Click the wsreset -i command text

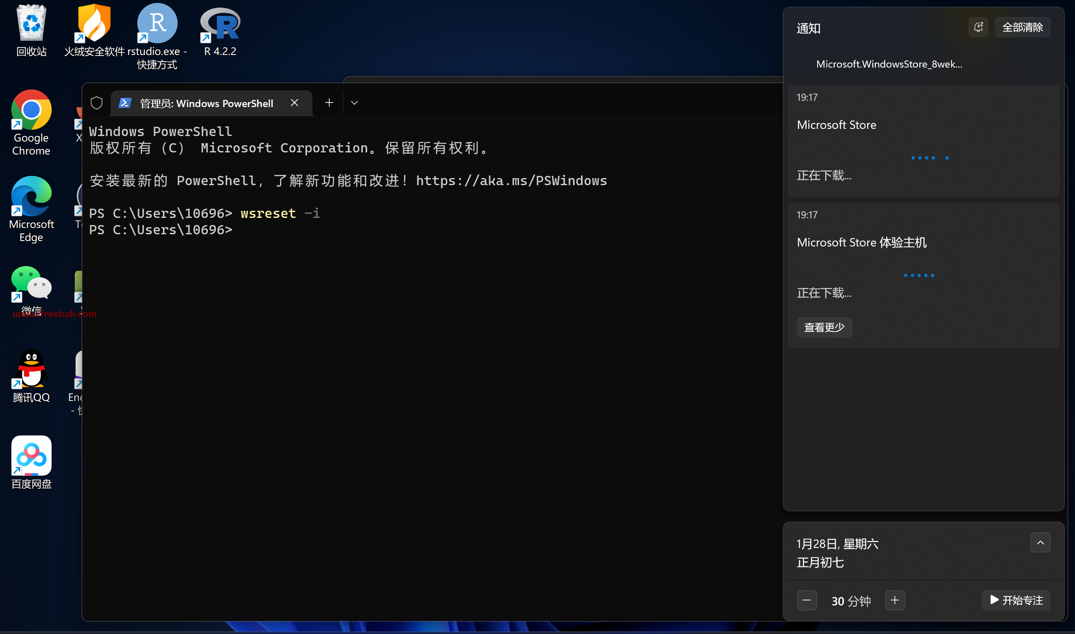click(x=280, y=213)
